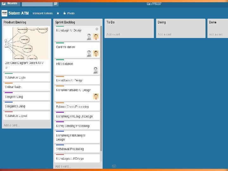The height and width of the screenshot is (171, 228).
Task: Click the edit icon on MenuLogin card
Action: (x=97, y=29)
